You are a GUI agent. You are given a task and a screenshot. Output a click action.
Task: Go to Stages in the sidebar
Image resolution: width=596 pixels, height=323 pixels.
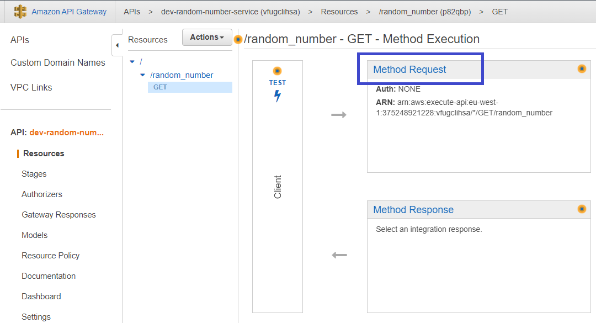pyautogui.click(x=34, y=174)
